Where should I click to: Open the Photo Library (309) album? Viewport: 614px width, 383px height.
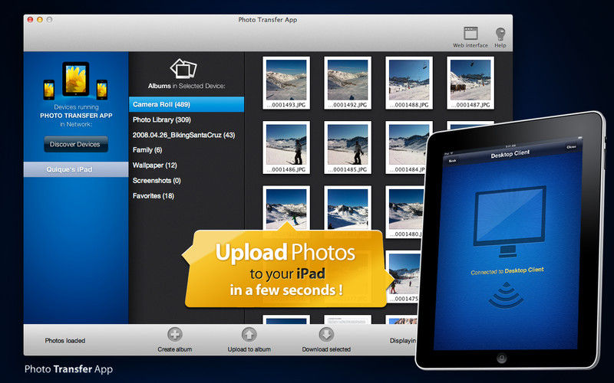click(x=187, y=119)
